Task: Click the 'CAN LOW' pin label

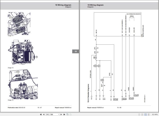Action: pos(134,30)
